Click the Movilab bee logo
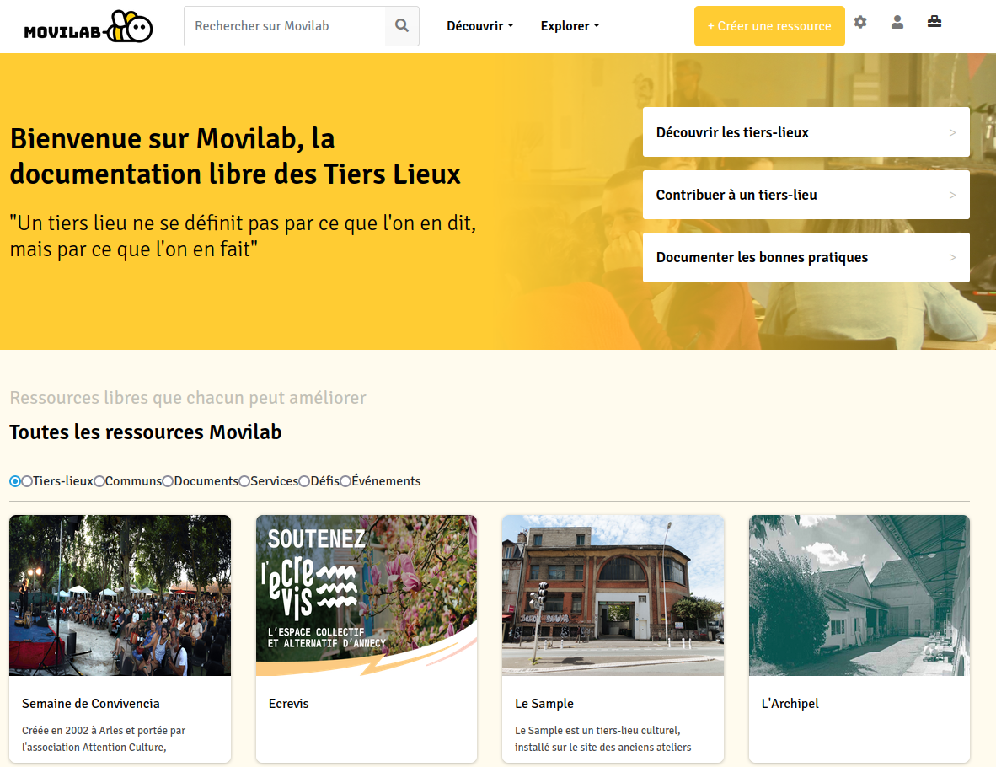Image resolution: width=996 pixels, height=767 pixels. [x=88, y=27]
